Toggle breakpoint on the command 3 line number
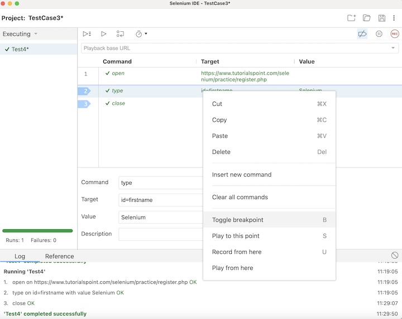Viewport: 402px width, 319px height. [x=85, y=104]
